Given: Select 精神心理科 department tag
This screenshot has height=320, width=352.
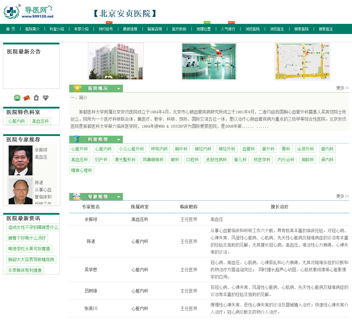Looking at the screenshot, I should click(x=81, y=171).
